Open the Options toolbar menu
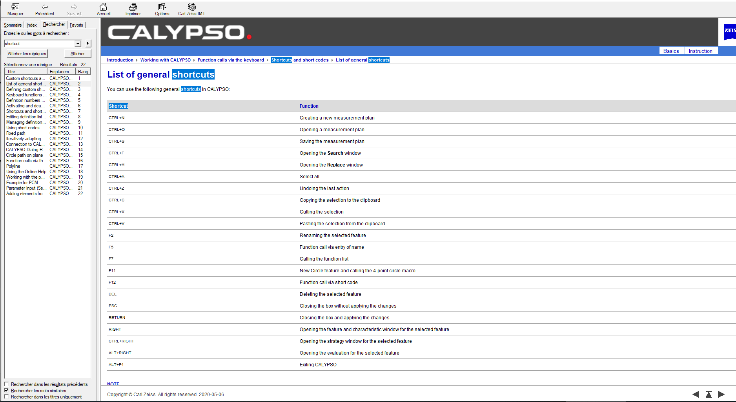Viewport: 736px width, 402px height. click(162, 9)
